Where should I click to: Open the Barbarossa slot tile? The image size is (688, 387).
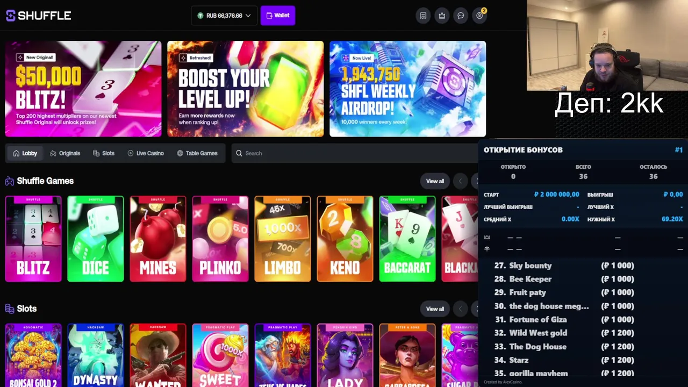coord(407,355)
